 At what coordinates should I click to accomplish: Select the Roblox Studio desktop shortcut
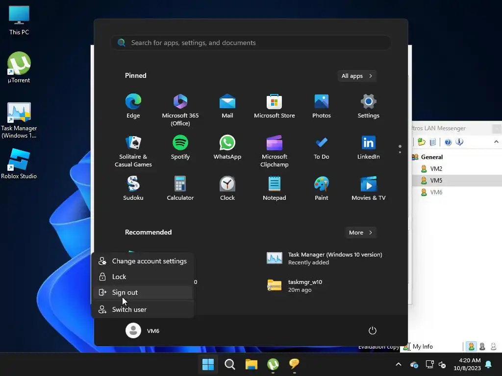tap(19, 164)
